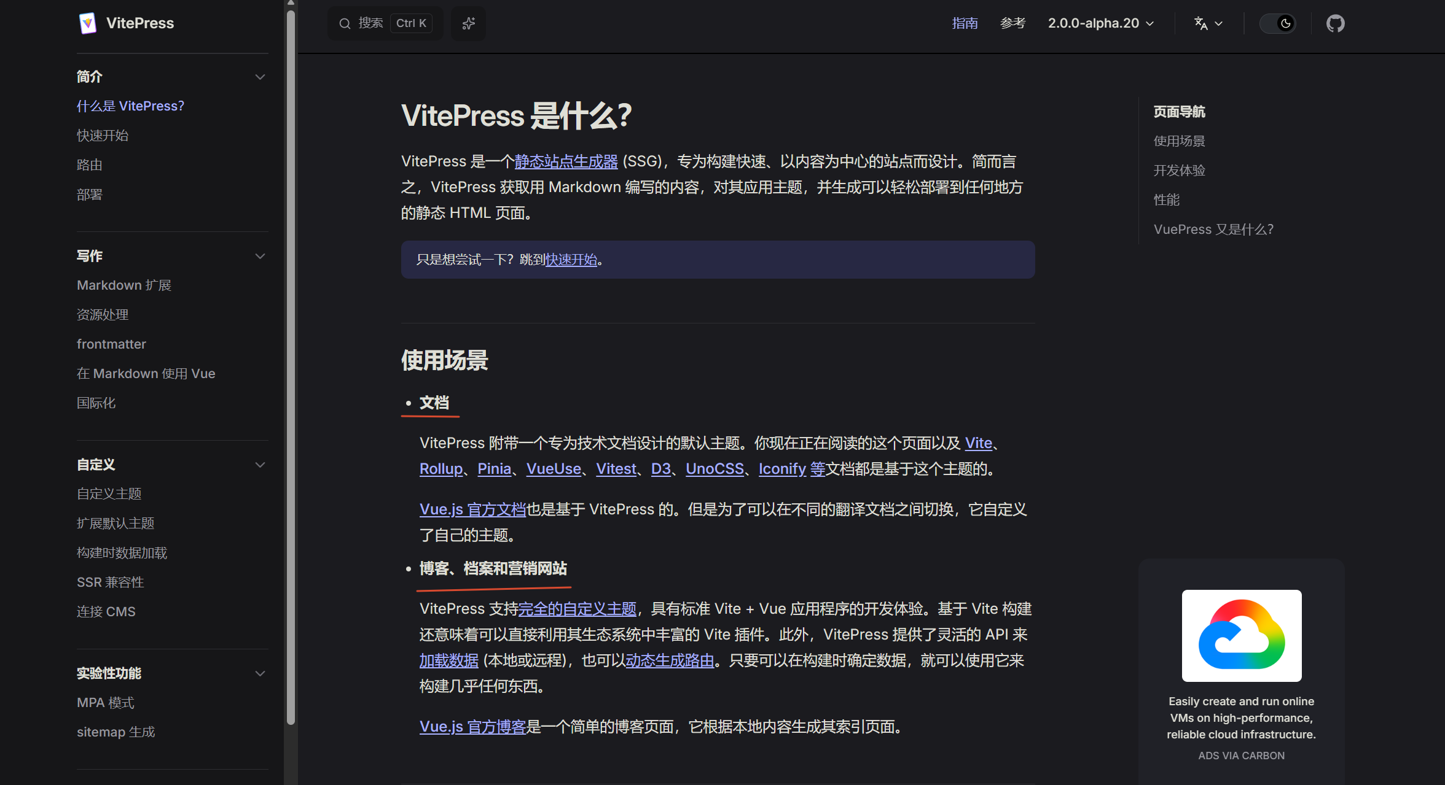Screen dimensions: 1445x785
Task: Open the Vue.js 官方博客 link
Action: pyautogui.click(x=472, y=727)
